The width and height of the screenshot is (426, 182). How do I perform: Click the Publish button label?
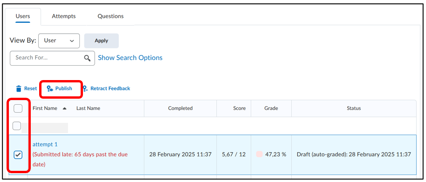(x=63, y=88)
